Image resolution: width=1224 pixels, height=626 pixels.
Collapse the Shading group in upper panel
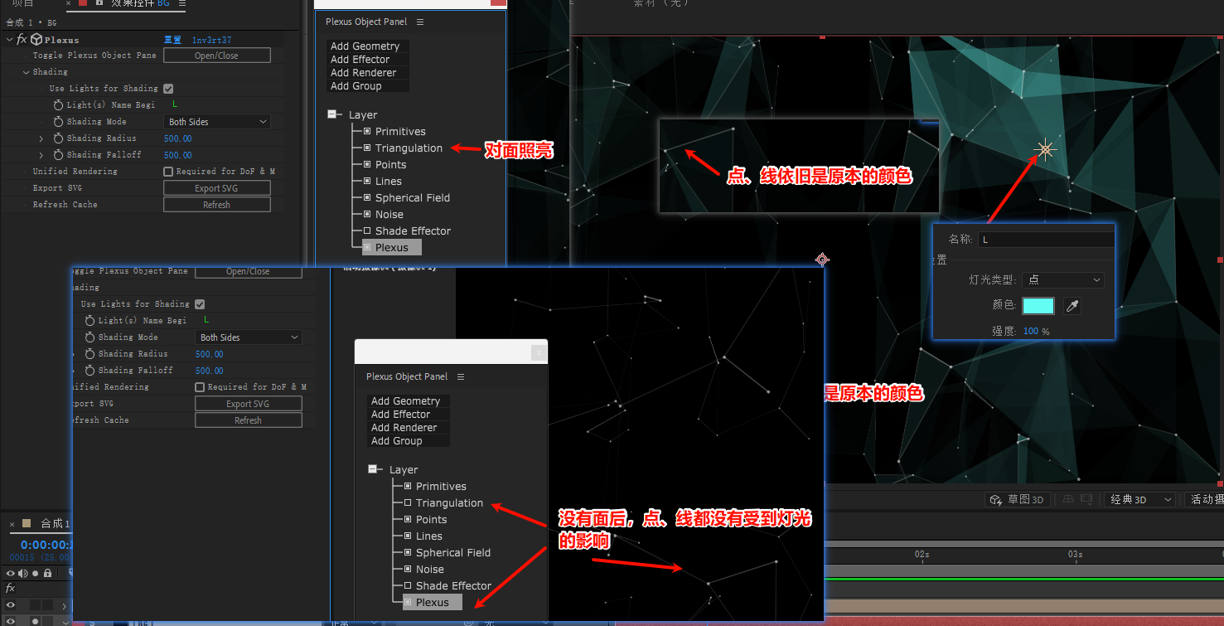coord(26,72)
